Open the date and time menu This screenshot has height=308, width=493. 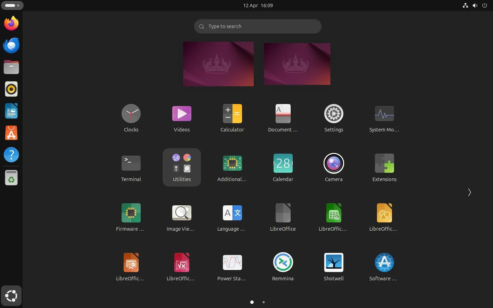(x=258, y=5)
